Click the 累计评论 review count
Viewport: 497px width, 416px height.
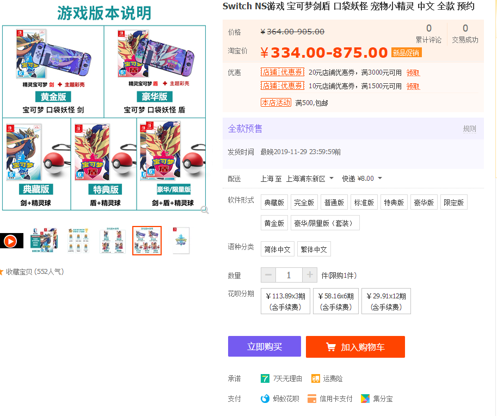click(x=428, y=34)
